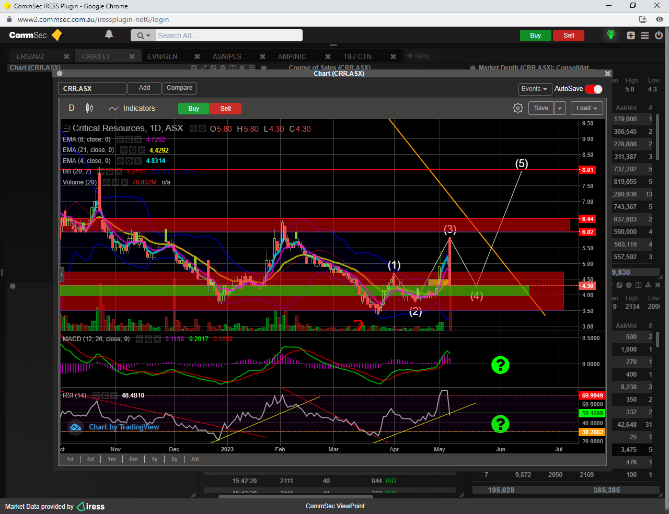
Task: Toggle visibility of MACD indicator
Action: [140, 339]
